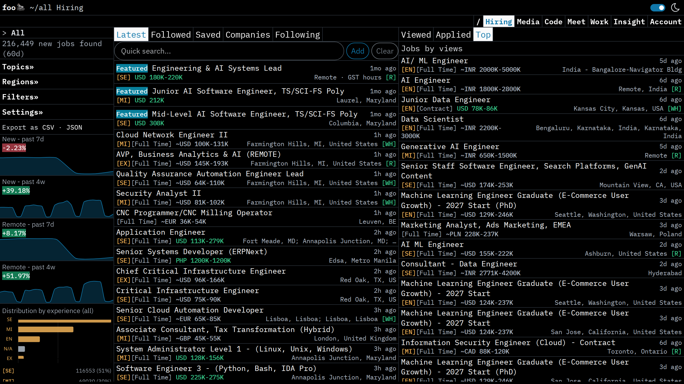
Task: Open Engineering & AI Systems Lead job
Action: (256, 73)
